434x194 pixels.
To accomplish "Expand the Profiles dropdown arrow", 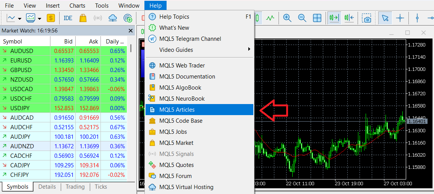I will [x=40, y=19].
